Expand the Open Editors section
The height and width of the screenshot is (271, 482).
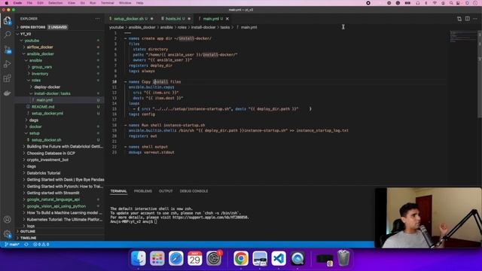point(59,27)
